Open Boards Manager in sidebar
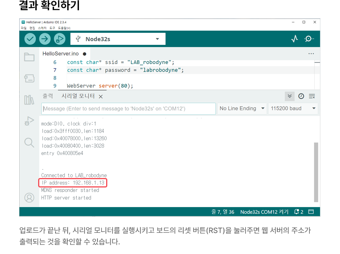Viewport: 340px width, 254px height. pyautogui.click(x=29, y=78)
